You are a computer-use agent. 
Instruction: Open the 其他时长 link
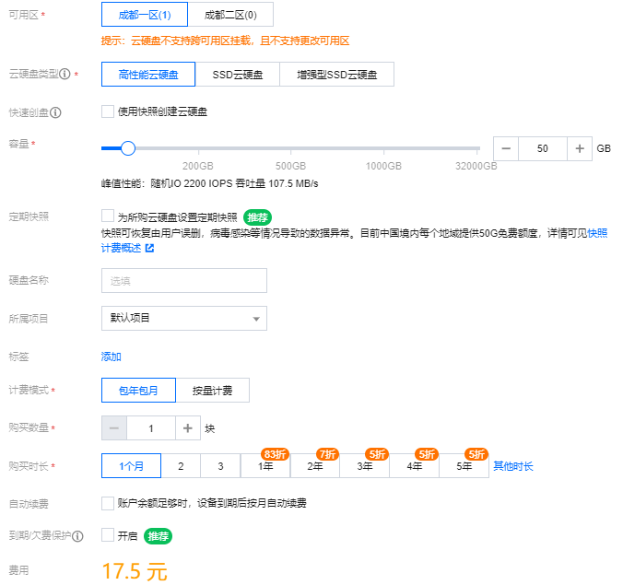pos(513,466)
